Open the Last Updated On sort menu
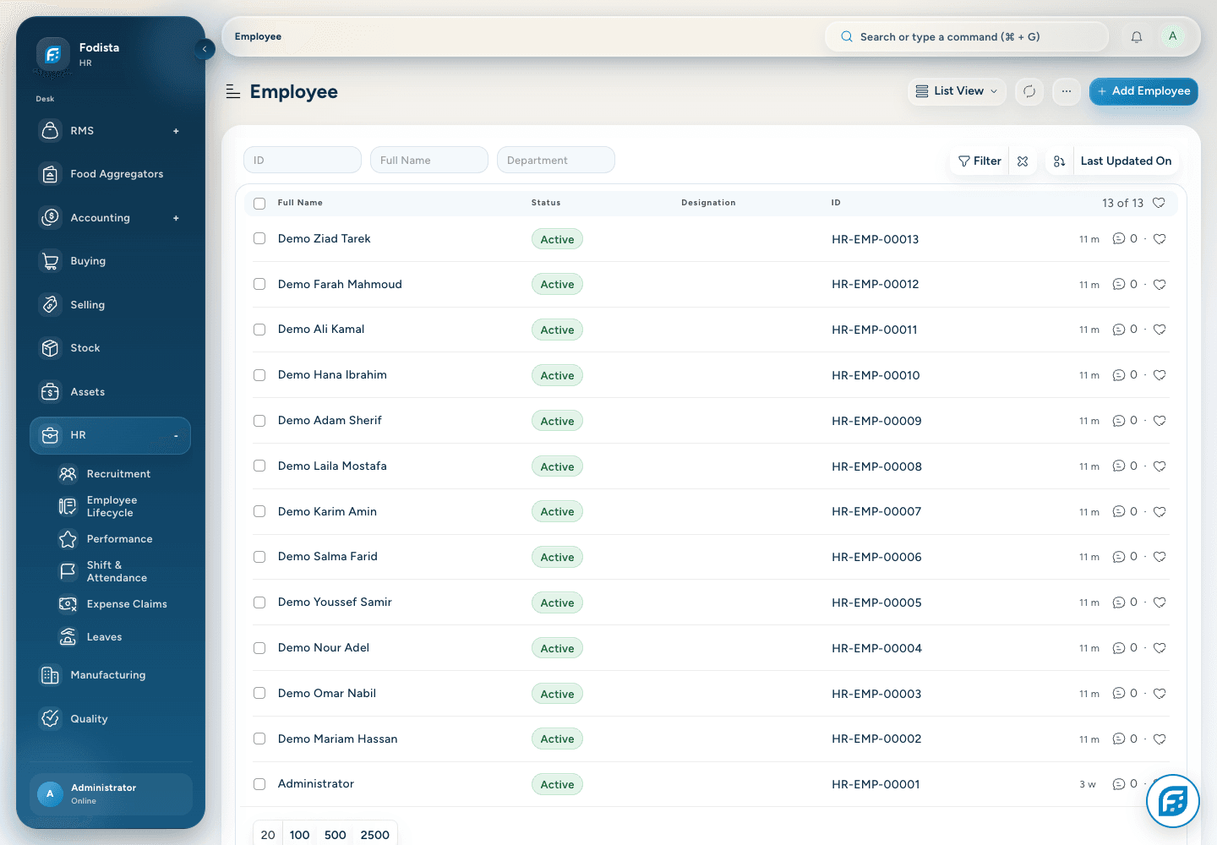The image size is (1217, 845). click(1126, 161)
